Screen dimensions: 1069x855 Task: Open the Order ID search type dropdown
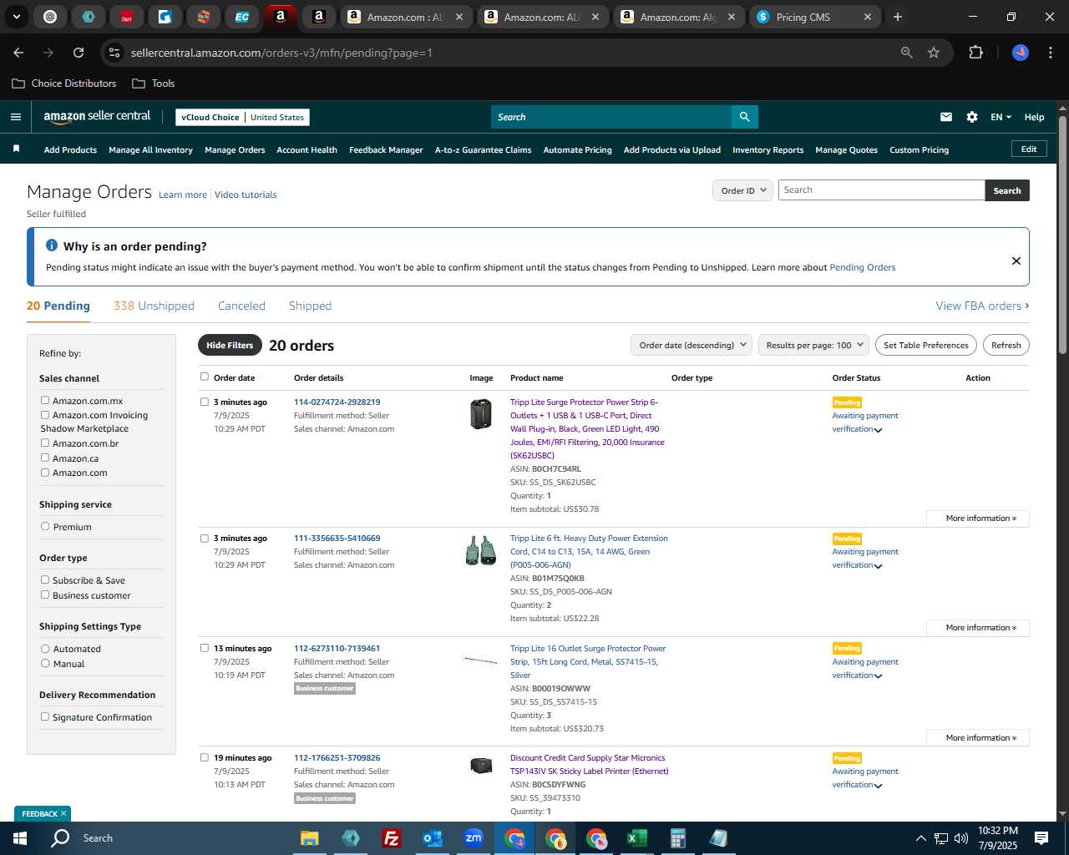tap(742, 190)
